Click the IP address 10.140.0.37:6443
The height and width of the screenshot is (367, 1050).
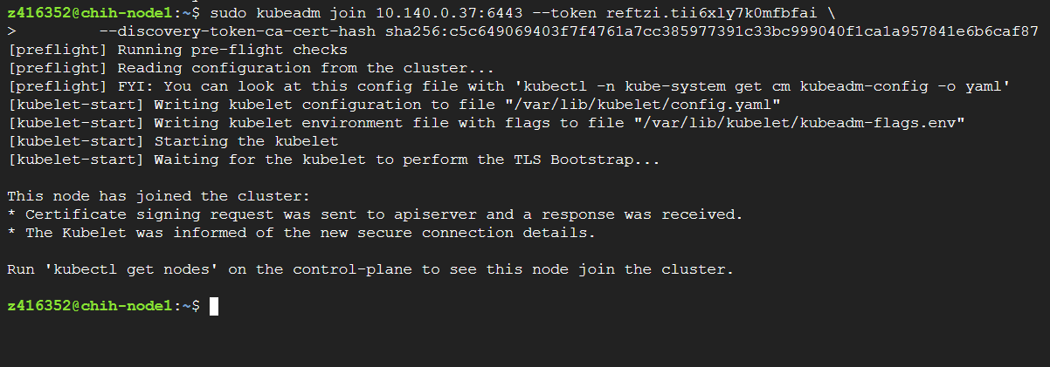pyautogui.click(x=450, y=14)
